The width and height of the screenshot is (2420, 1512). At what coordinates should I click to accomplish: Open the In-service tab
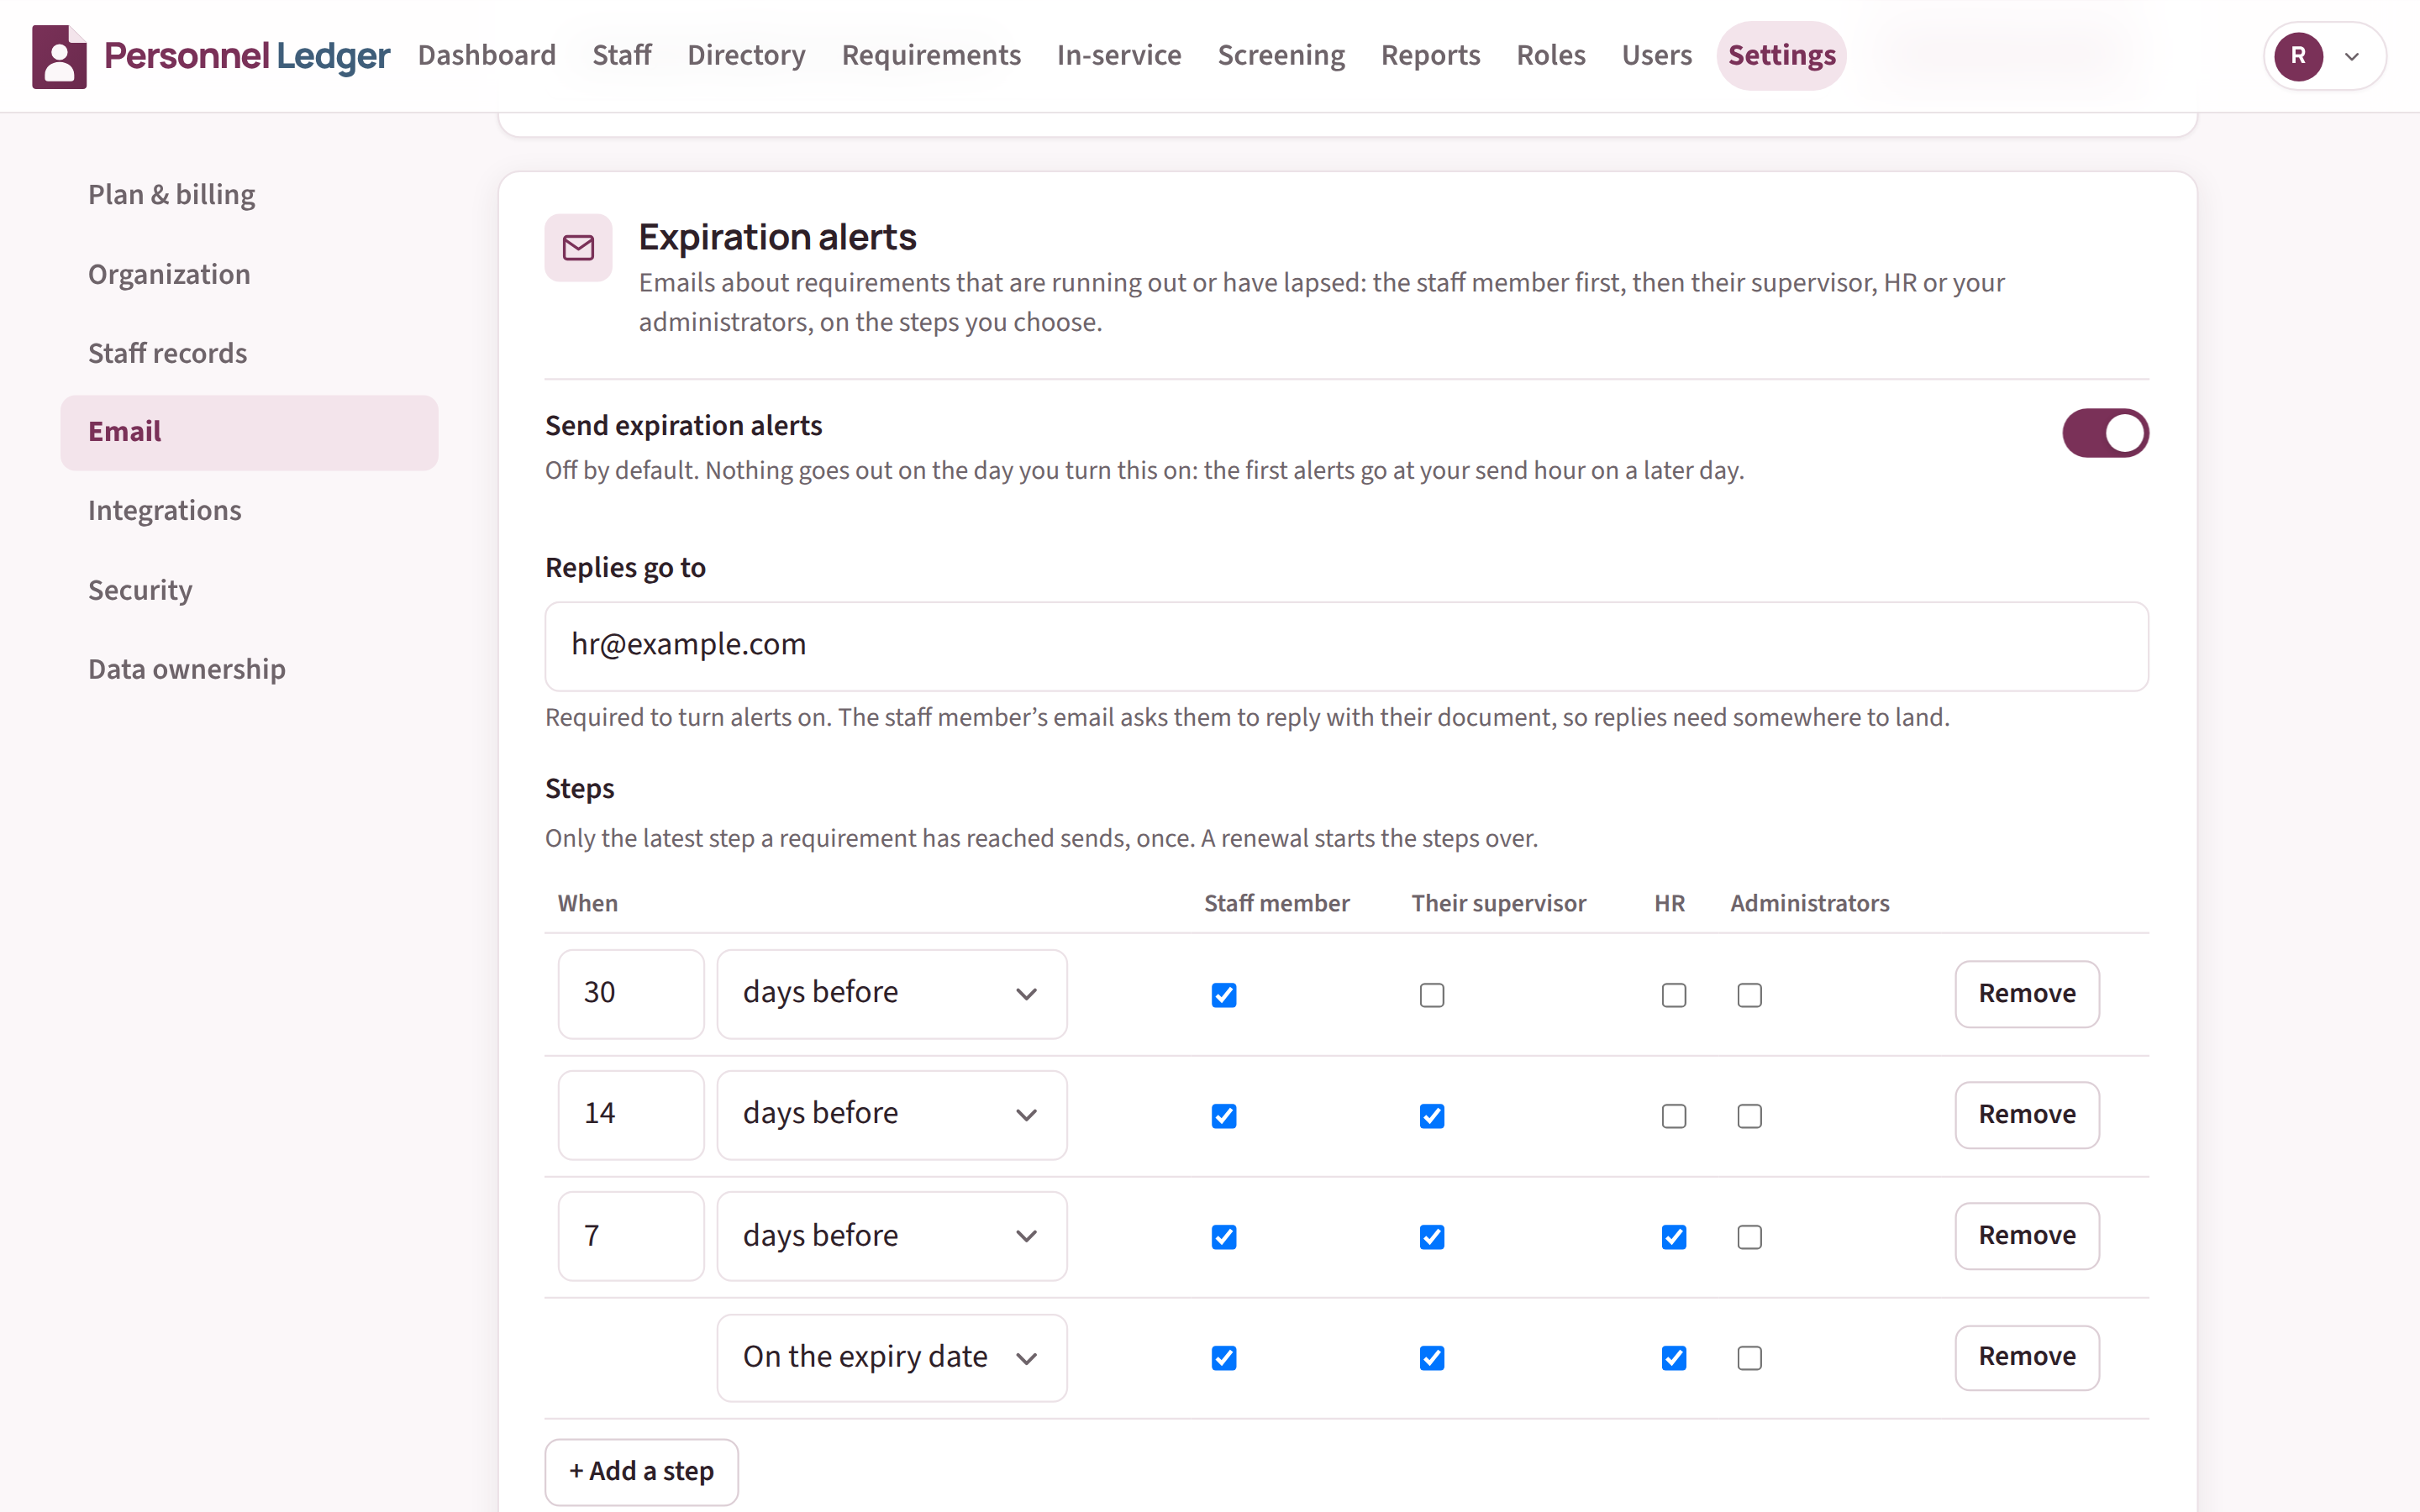coord(1119,55)
